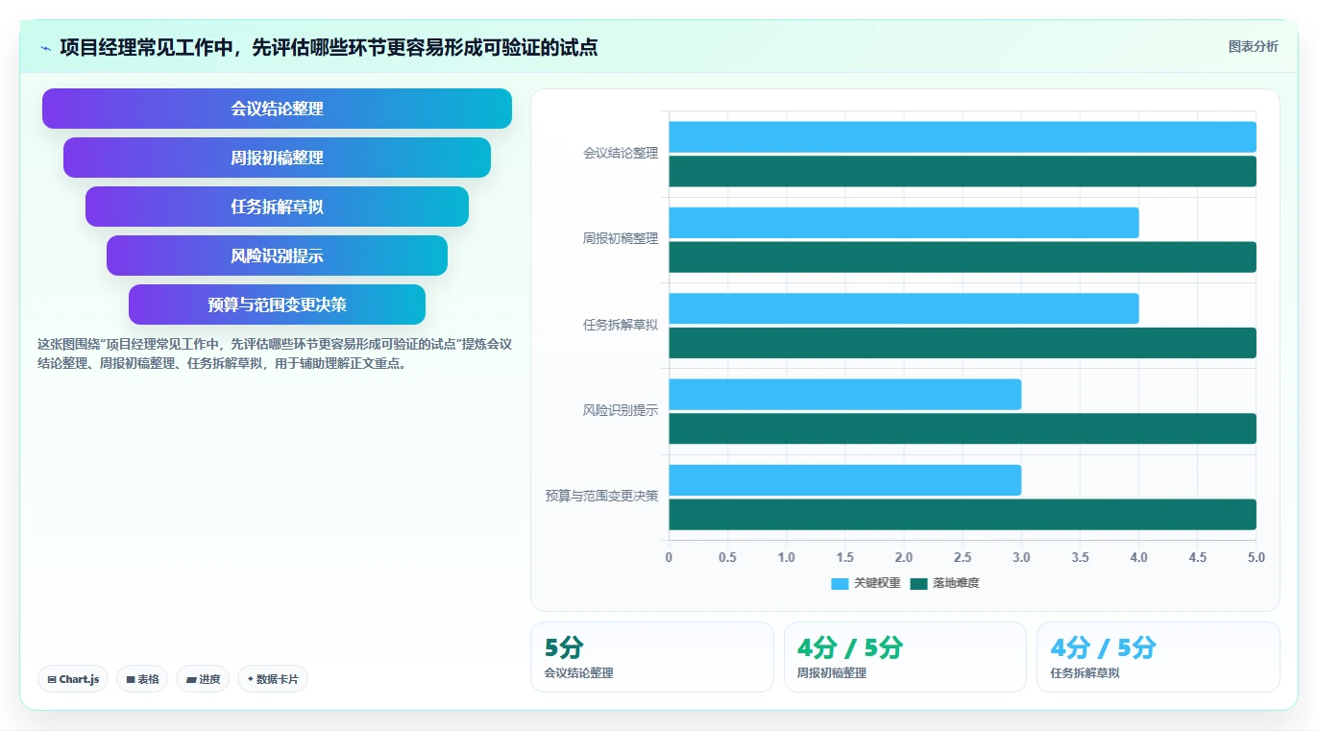Click the 进度 tag chip
This screenshot has width=1318, height=731.
(203, 679)
